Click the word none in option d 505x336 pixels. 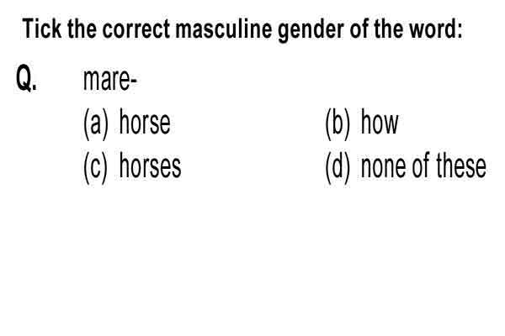[385, 168]
